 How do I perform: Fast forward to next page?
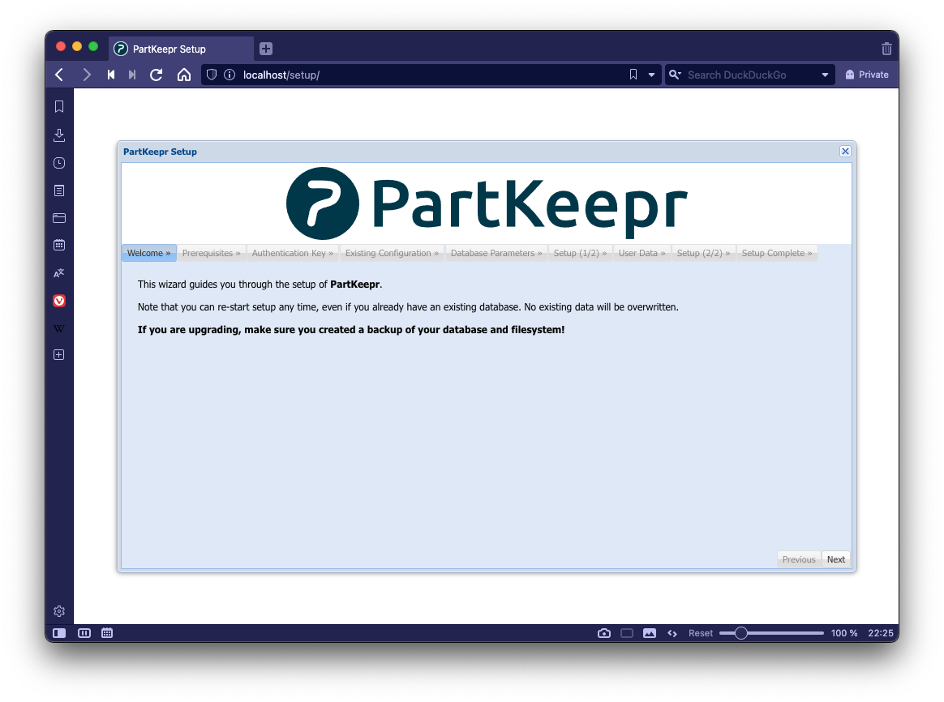coord(132,75)
